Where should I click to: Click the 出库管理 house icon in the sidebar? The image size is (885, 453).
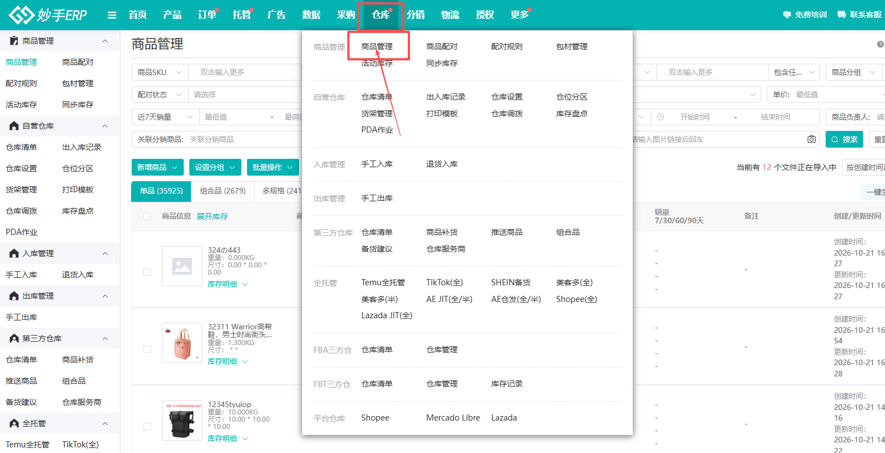pos(14,296)
